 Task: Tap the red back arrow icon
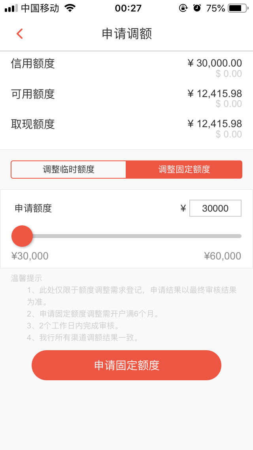coord(19,34)
